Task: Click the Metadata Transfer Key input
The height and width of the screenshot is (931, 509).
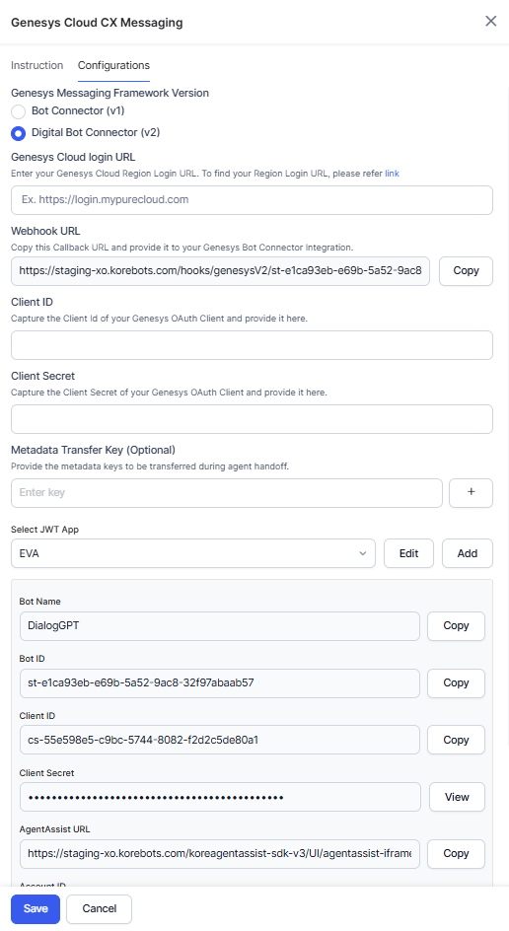Action: point(226,493)
